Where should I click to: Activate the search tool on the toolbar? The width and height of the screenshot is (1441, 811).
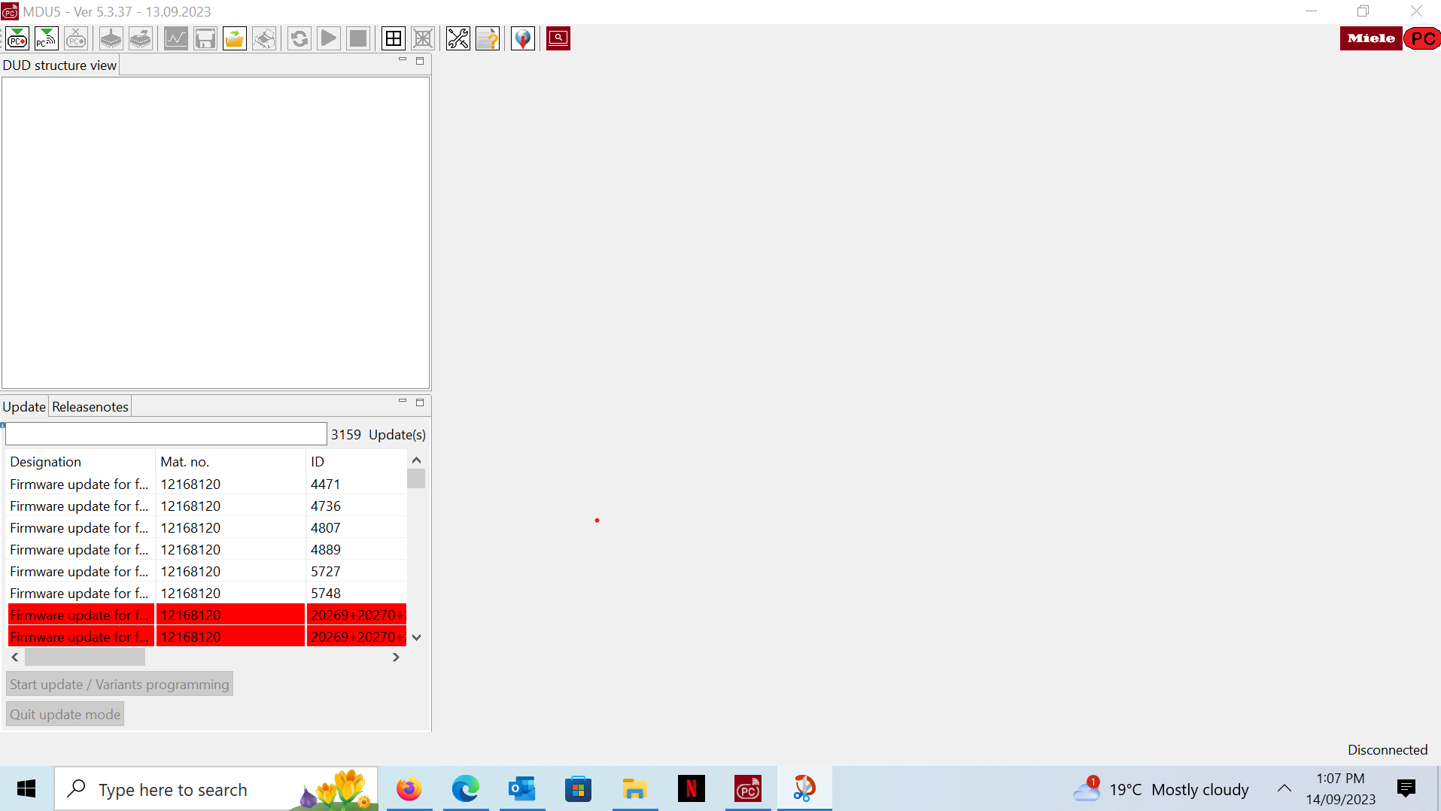558,38
